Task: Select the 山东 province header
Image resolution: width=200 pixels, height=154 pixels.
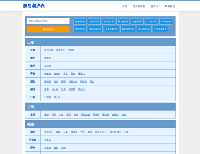Action: [x=100, y=42]
